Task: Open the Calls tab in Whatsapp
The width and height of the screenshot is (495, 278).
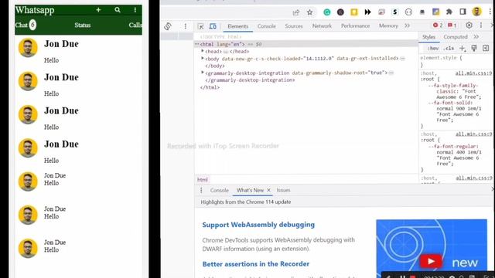Action: [x=135, y=25]
